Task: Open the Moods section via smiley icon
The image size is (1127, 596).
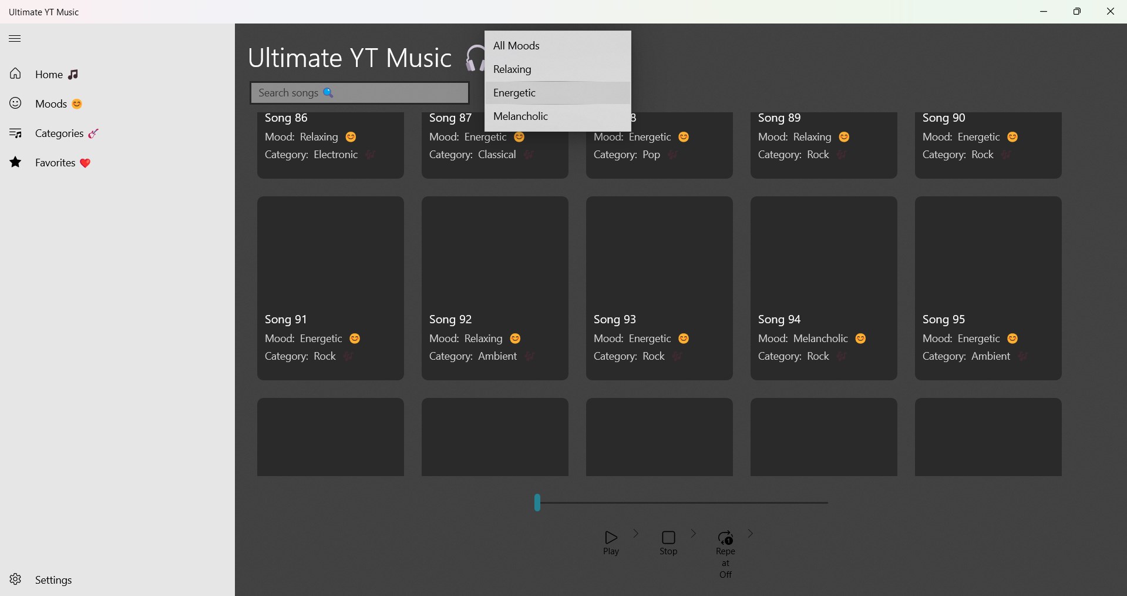Action: point(15,103)
